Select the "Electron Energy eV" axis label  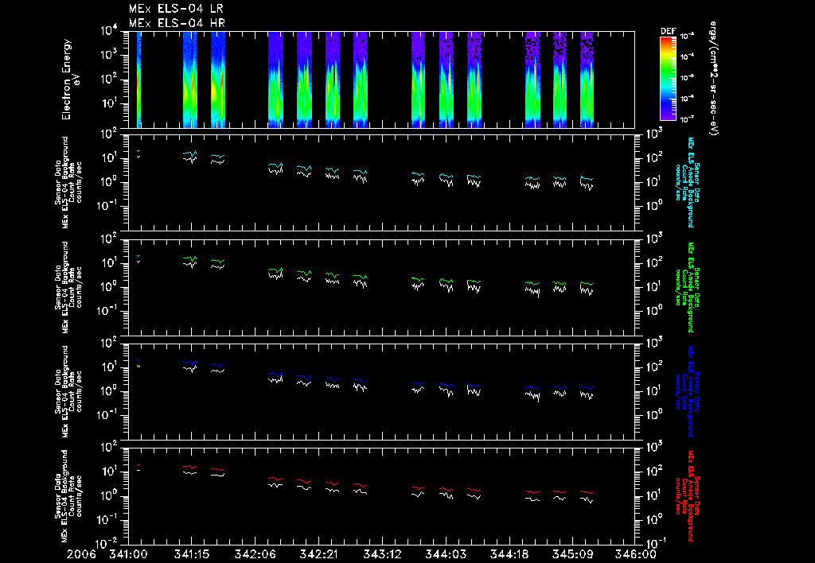70,80
